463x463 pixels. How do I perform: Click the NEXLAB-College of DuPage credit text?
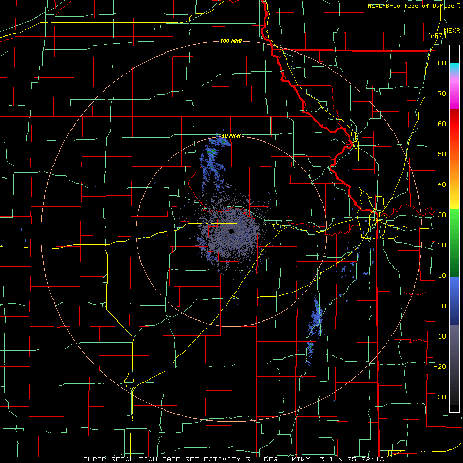coord(414,6)
